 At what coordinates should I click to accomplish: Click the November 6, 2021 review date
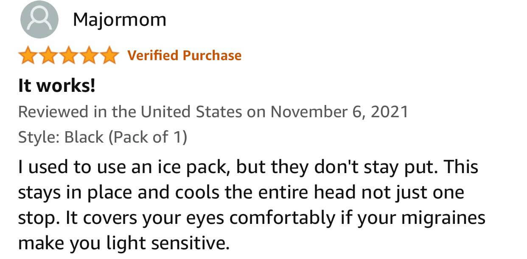[x=339, y=112]
